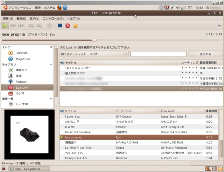Select Last.fm in sidebar

pos(27,88)
